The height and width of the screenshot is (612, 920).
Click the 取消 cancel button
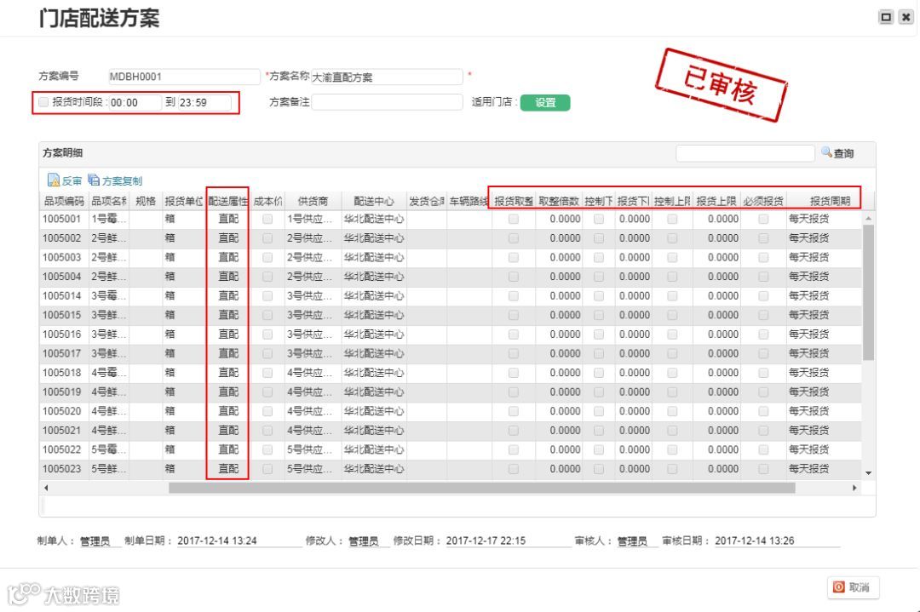click(853, 587)
